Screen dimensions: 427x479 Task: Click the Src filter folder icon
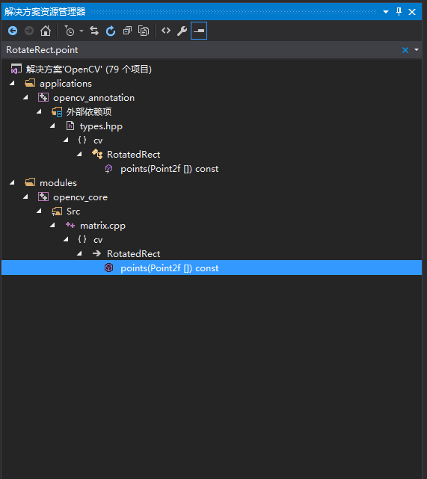click(57, 211)
